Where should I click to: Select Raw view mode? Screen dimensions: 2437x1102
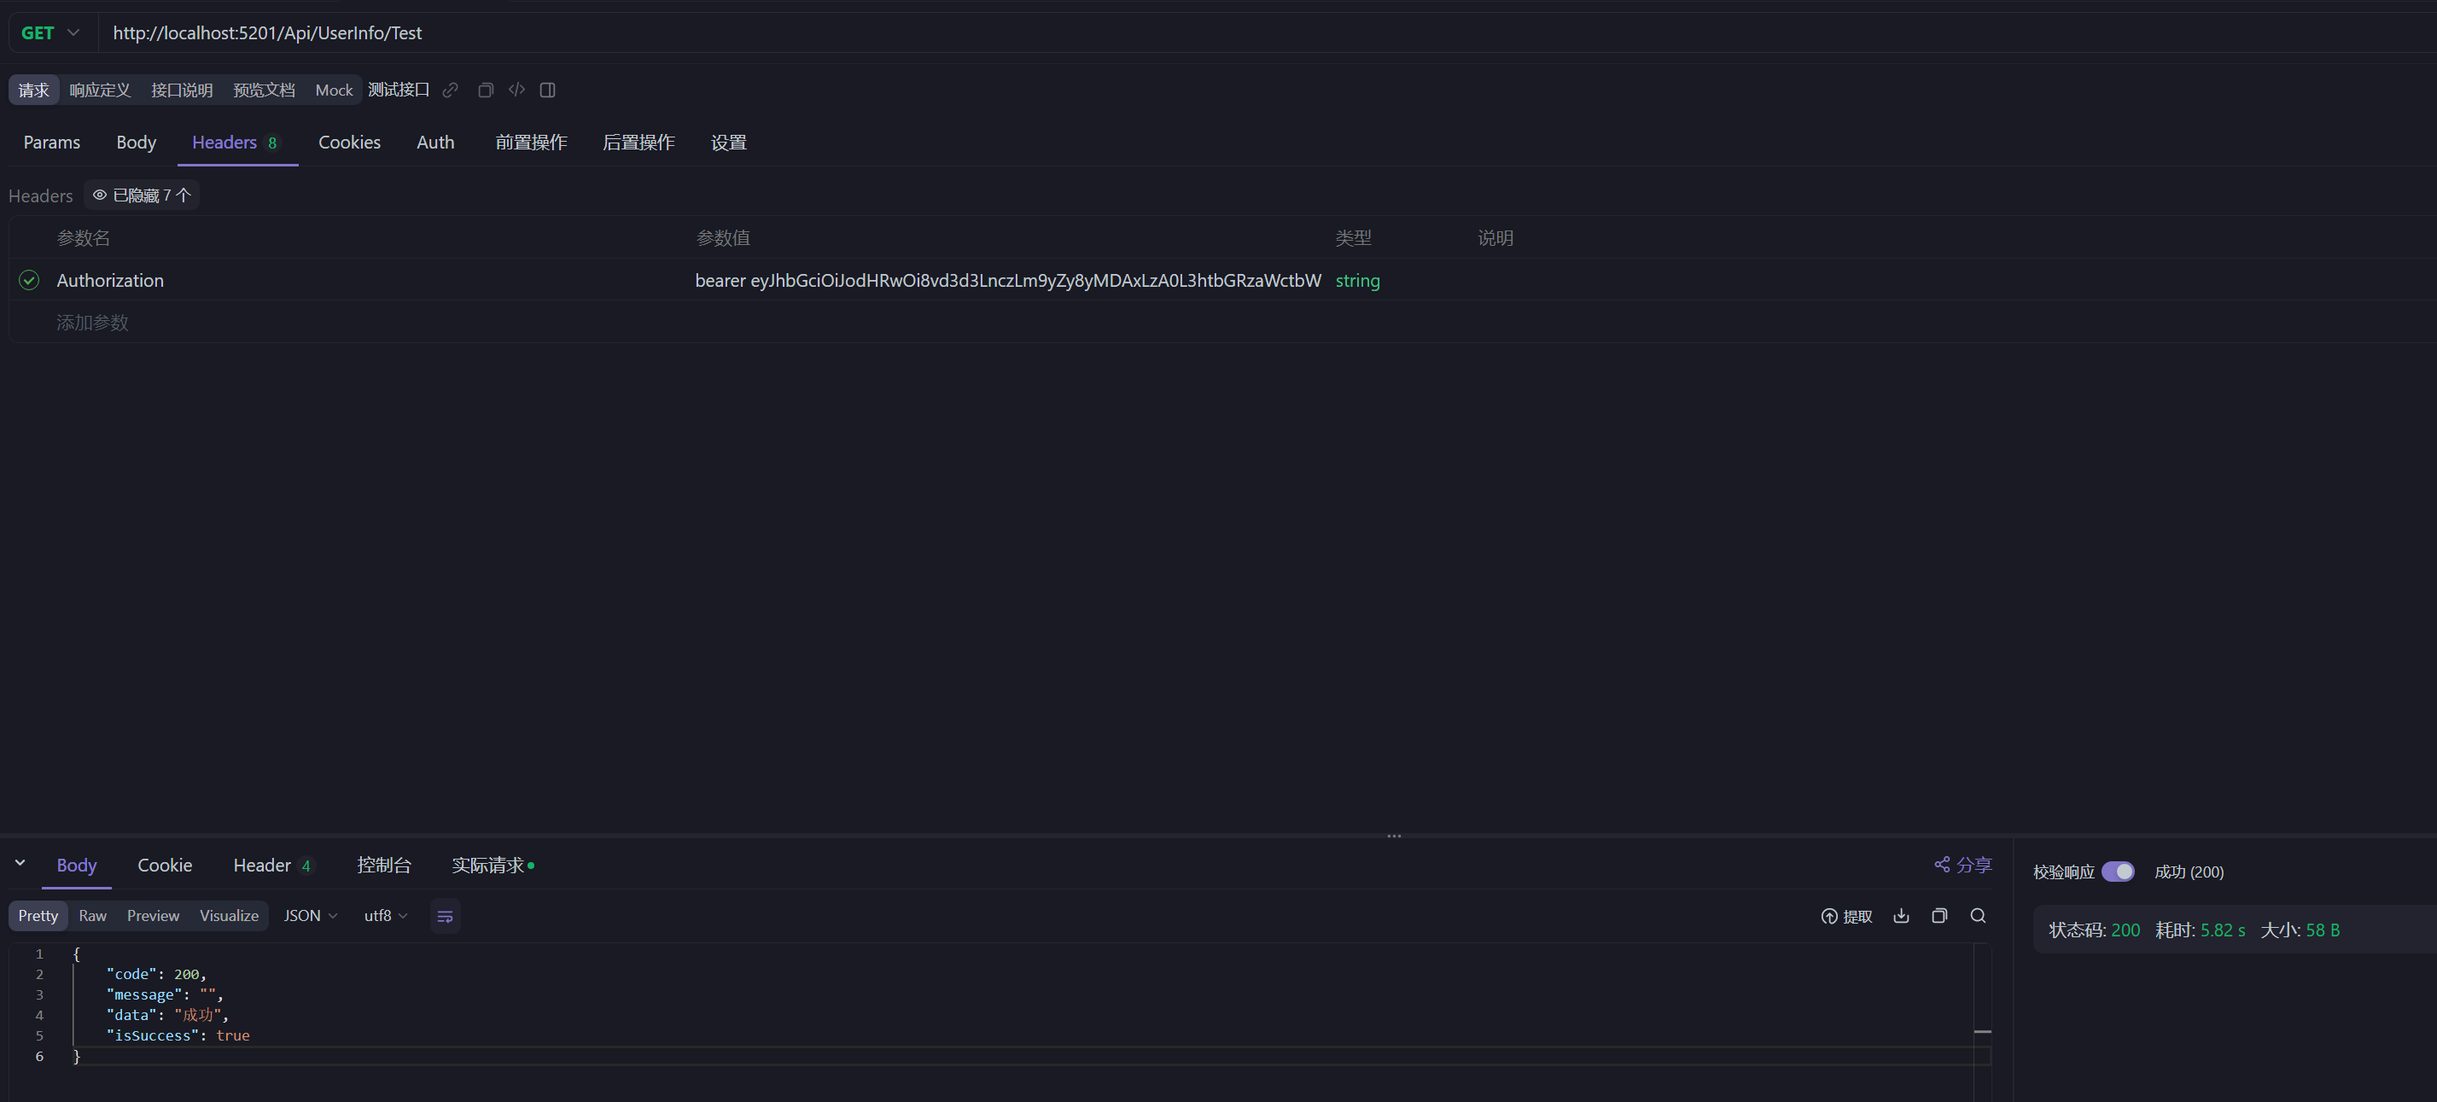93,916
